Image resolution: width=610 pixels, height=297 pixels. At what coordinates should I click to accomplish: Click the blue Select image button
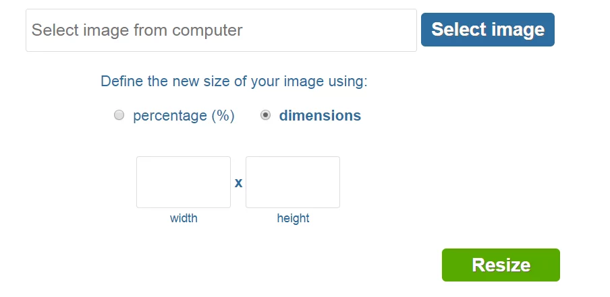(x=487, y=30)
